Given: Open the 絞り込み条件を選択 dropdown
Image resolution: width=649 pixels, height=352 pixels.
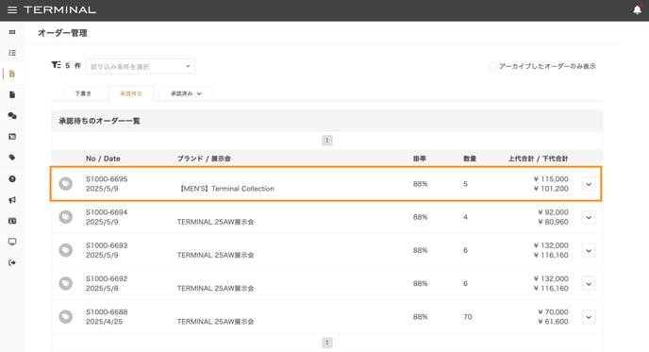Looking at the screenshot, I should tap(141, 66).
